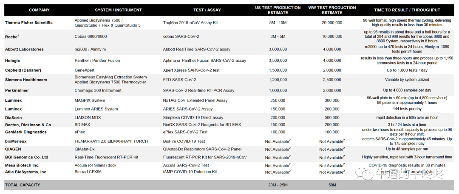Click the cobas SARS-CoV-2 assay cell
This screenshot has height=194, width=459.
click(181, 36)
